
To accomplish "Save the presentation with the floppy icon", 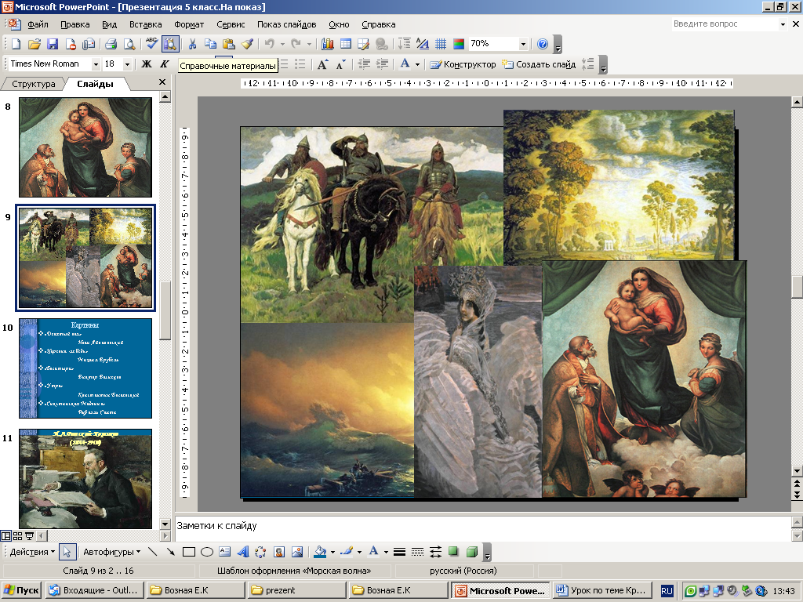I will [53, 44].
